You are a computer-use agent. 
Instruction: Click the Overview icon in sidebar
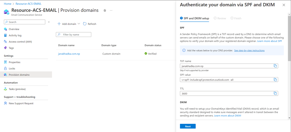click(x=6, y=29)
